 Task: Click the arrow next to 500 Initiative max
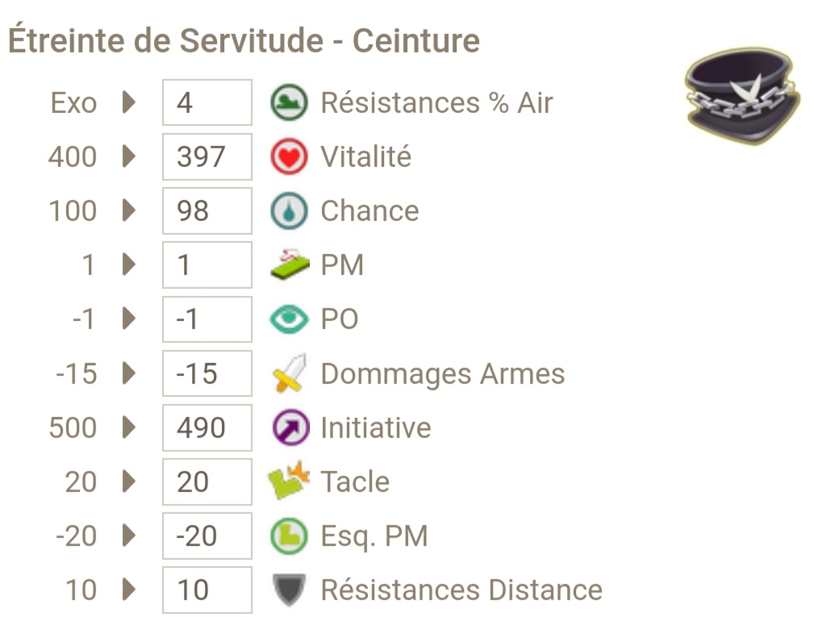129,427
